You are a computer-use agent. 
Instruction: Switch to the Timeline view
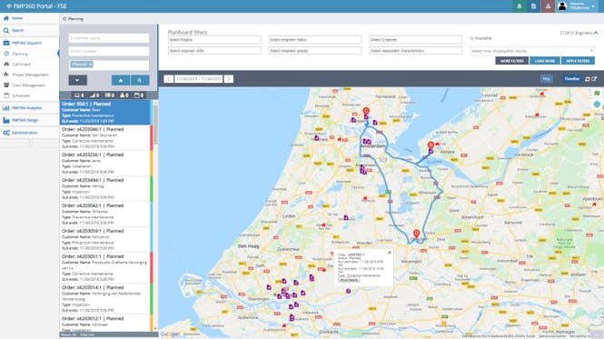click(x=571, y=79)
